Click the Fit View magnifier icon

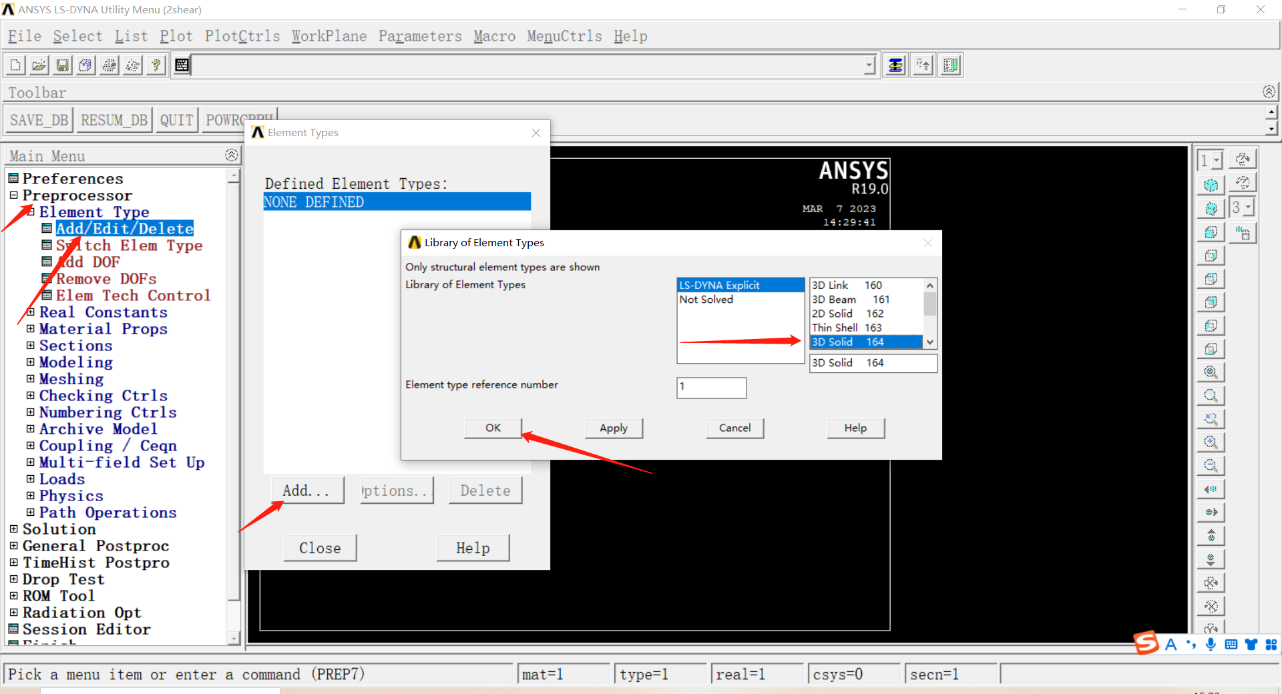tap(1211, 372)
